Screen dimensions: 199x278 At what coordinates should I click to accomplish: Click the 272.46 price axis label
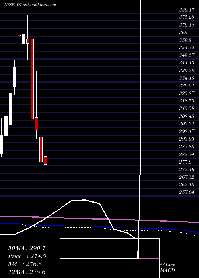click(187, 169)
